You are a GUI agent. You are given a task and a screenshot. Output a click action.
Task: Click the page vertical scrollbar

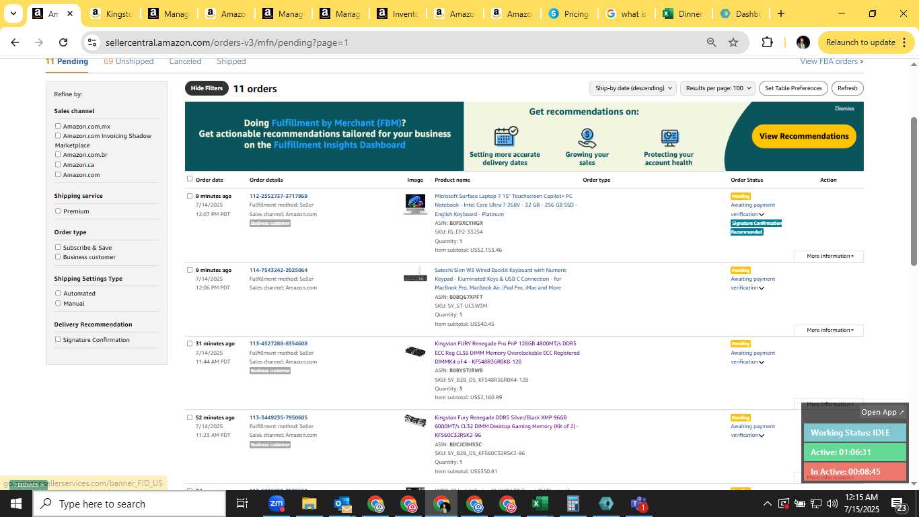914,191
